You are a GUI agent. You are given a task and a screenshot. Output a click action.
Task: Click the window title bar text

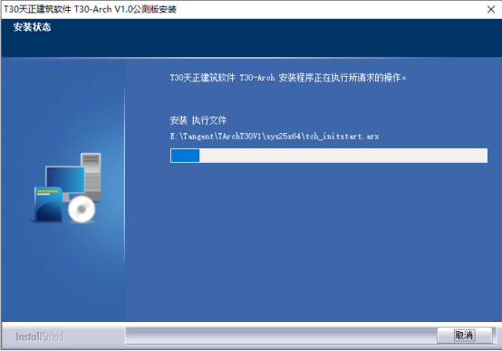(90, 9)
